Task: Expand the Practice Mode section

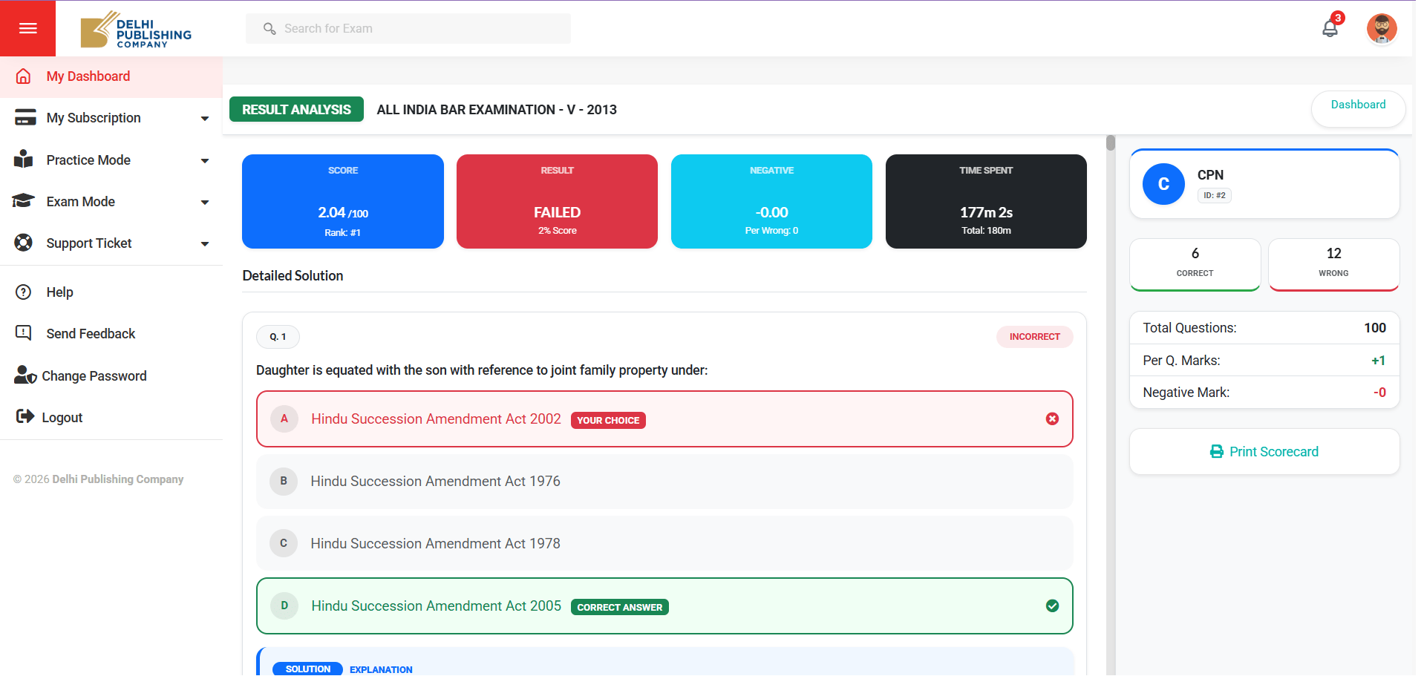Action: (111, 160)
